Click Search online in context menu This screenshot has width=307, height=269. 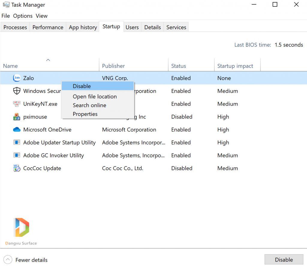pos(89,105)
